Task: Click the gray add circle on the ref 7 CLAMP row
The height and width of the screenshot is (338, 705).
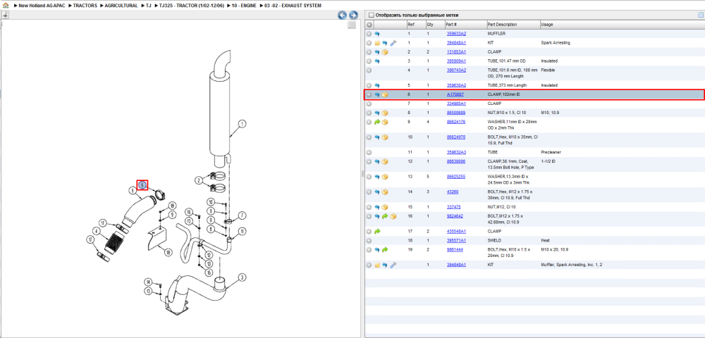Action: [x=369, y=104]
